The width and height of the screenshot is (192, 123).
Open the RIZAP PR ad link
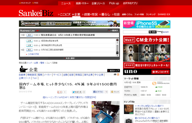pyautogui.click(x=69, y=97)
